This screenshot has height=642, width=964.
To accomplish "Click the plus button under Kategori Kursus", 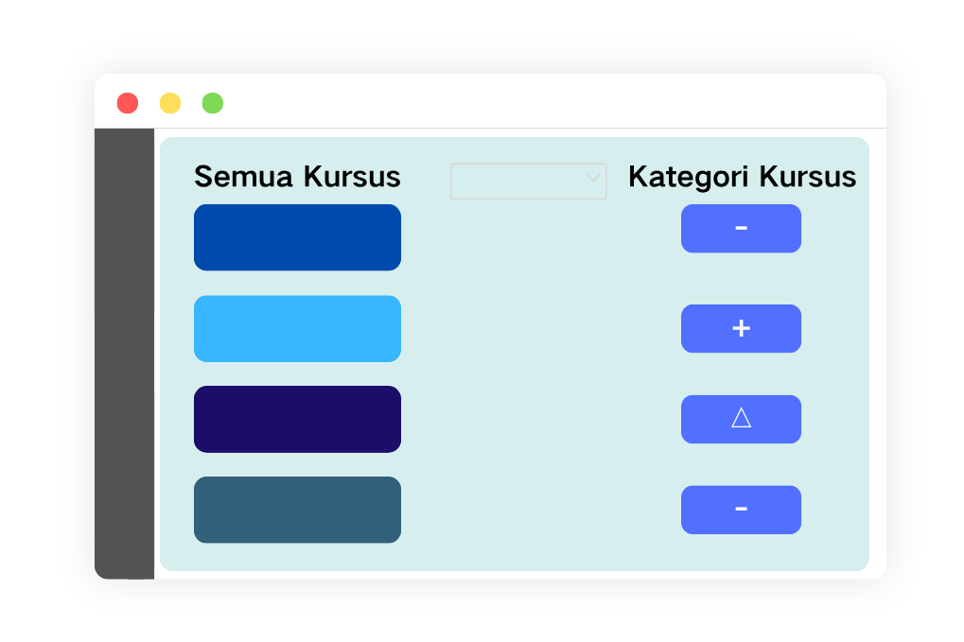I will 741,329.
